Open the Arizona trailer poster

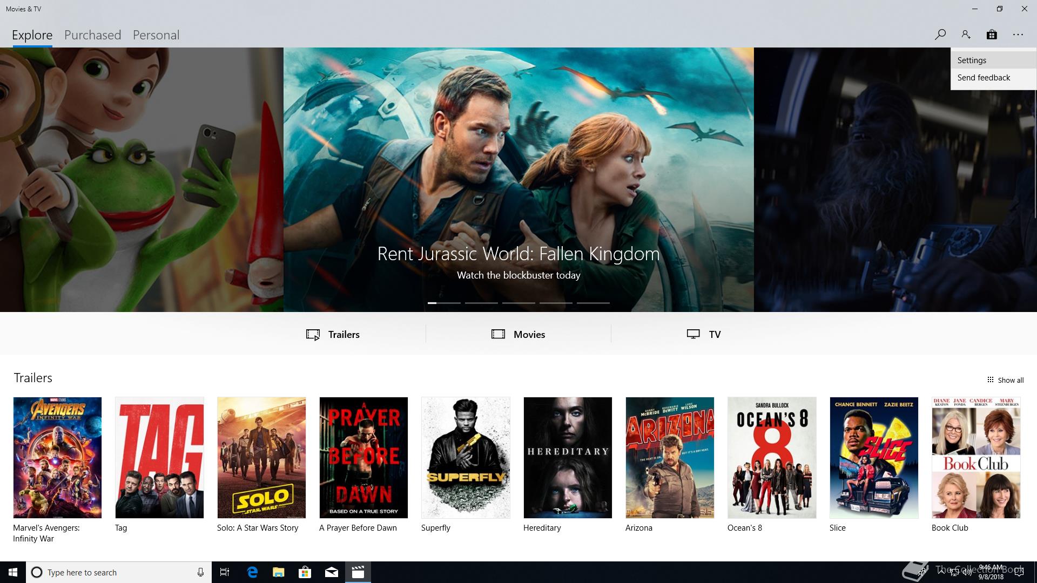[x=670, y=458]
